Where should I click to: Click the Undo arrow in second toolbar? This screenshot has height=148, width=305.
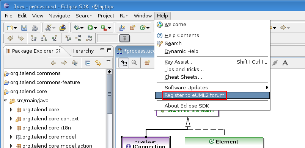coord(10,38)
